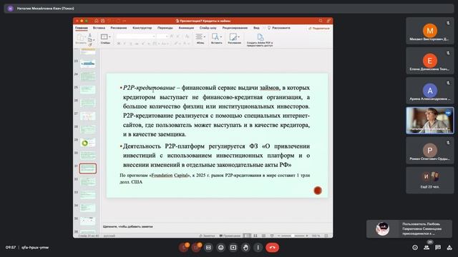Switch to the Рецензирование tab
Image resolution: width=458 pixels, height=257 pixels.
pos(235,28)
